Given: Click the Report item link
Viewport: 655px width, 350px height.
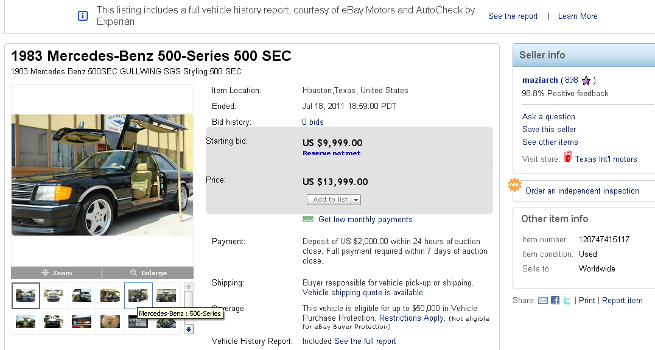Looking at the screenshot, I should (622, 300).
